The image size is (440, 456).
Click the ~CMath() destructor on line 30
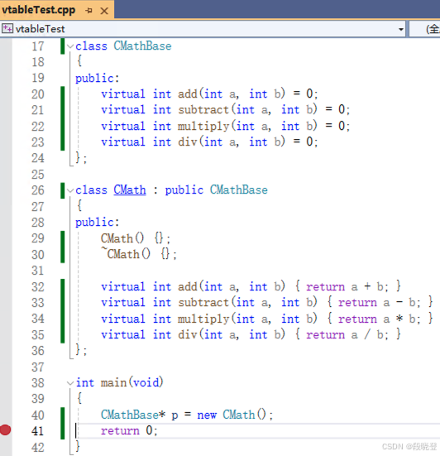coord(126,254)
